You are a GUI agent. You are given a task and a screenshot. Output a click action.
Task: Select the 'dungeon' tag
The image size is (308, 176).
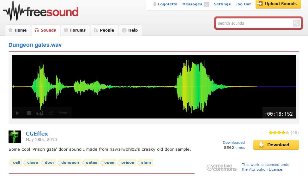[x=70, y=162]
